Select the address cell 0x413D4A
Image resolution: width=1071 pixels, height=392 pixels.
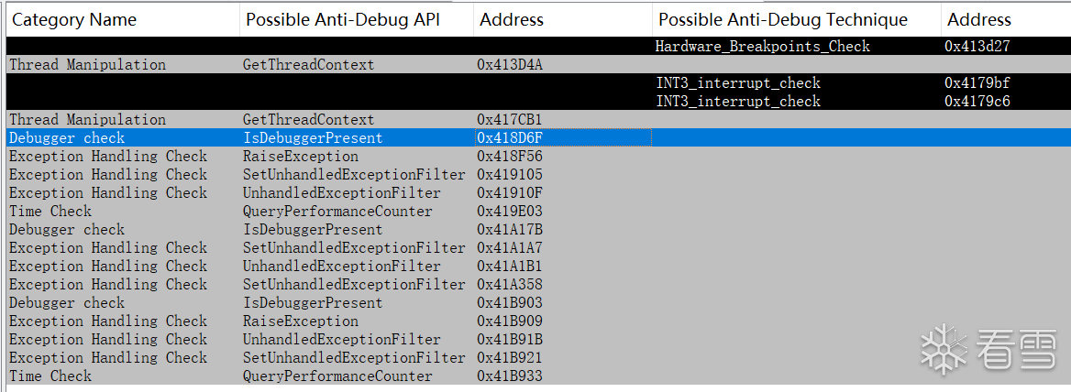pos(510,65)
